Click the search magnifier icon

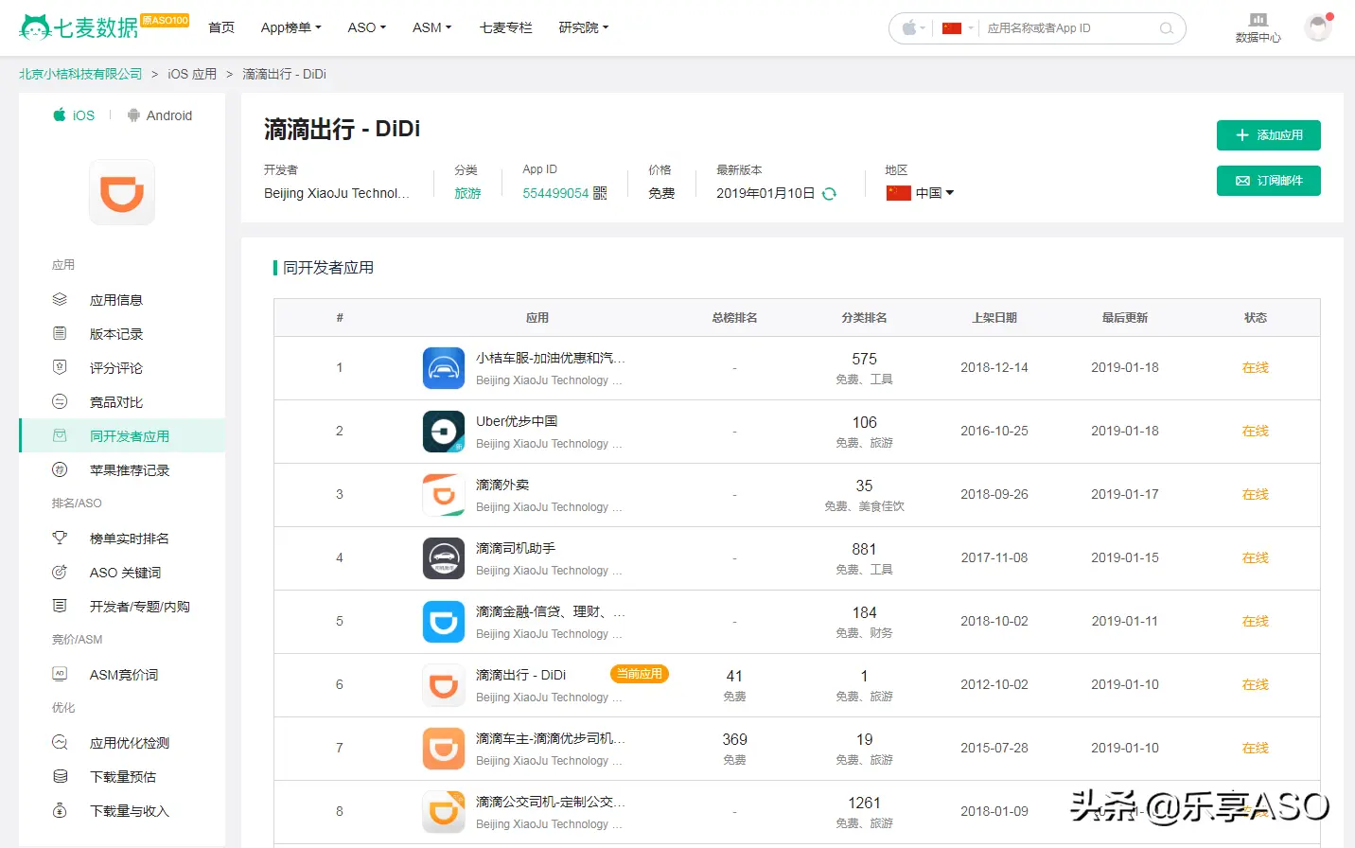[1167, 28]
